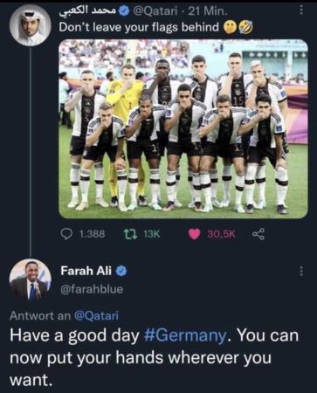This screenshot has width=317, height=393.
Task: Click the 13K retweet count
Action: click(x=152, y=234)
